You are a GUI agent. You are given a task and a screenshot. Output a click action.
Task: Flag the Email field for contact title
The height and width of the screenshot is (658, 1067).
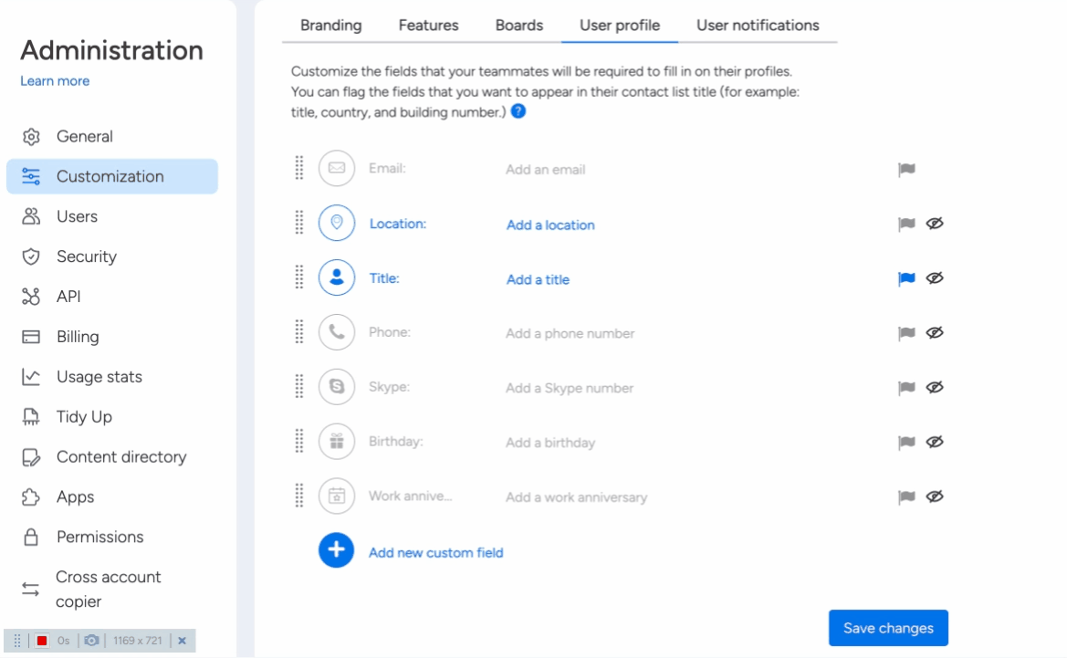click(x=906, y=169)
